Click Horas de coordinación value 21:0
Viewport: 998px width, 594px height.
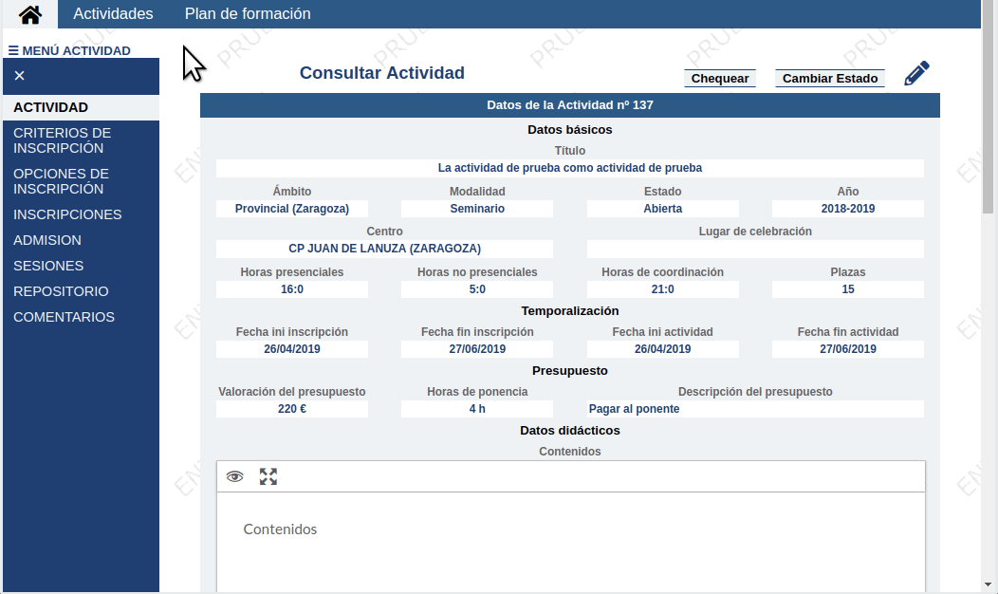(662, 289)
